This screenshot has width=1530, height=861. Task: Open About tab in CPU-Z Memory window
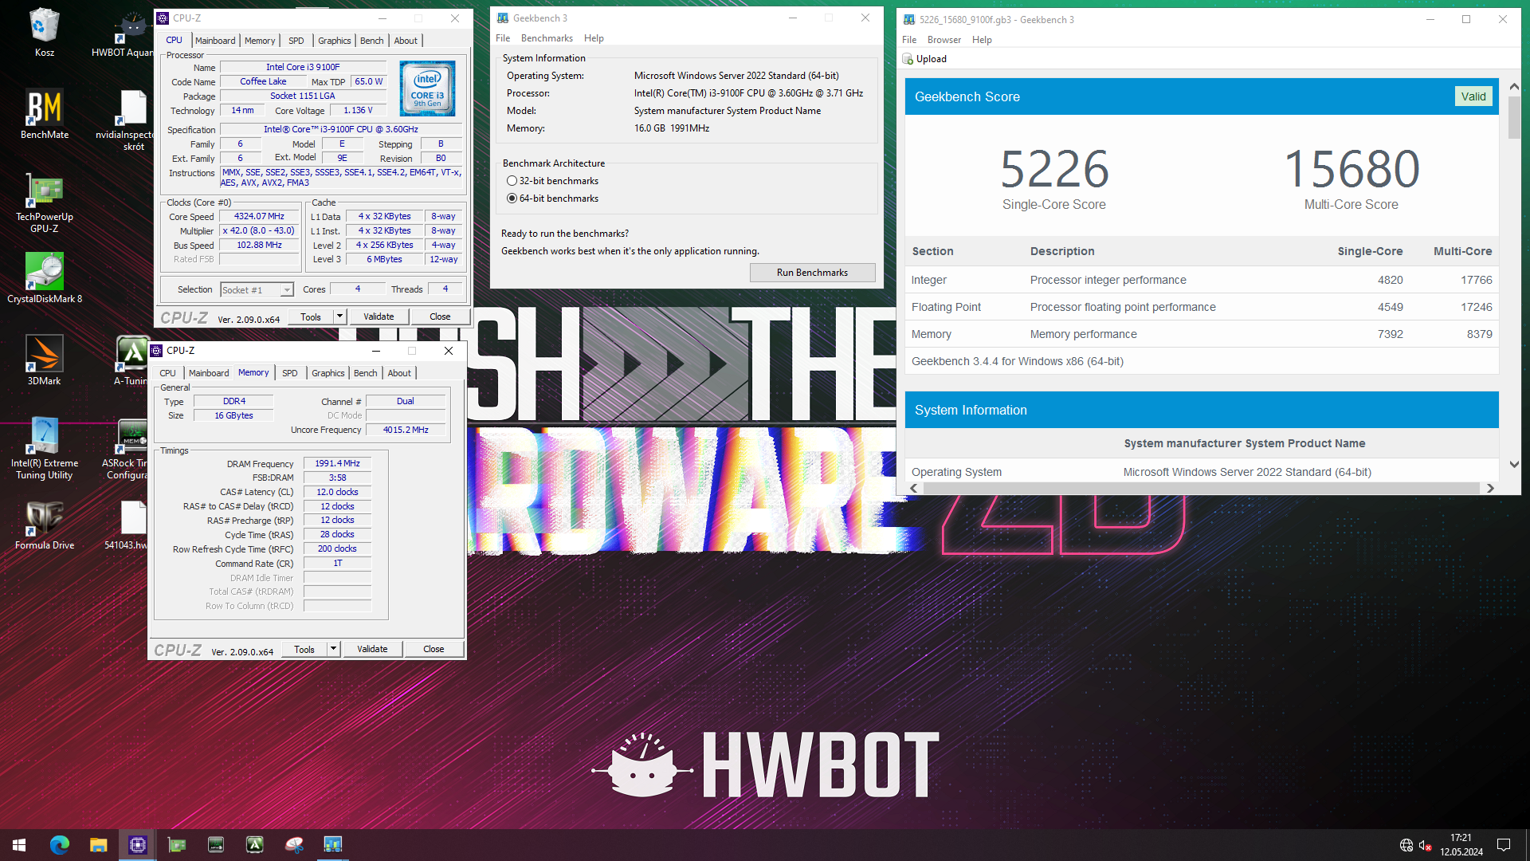pyautogui.click(x=399, y=373)
